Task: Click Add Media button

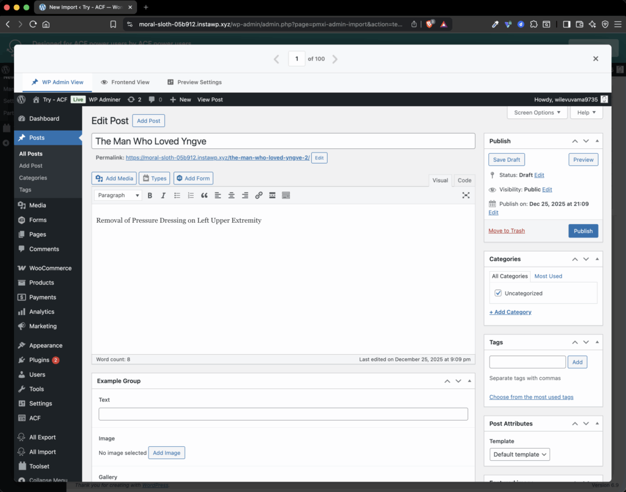Action: click(x=114, y=178)
